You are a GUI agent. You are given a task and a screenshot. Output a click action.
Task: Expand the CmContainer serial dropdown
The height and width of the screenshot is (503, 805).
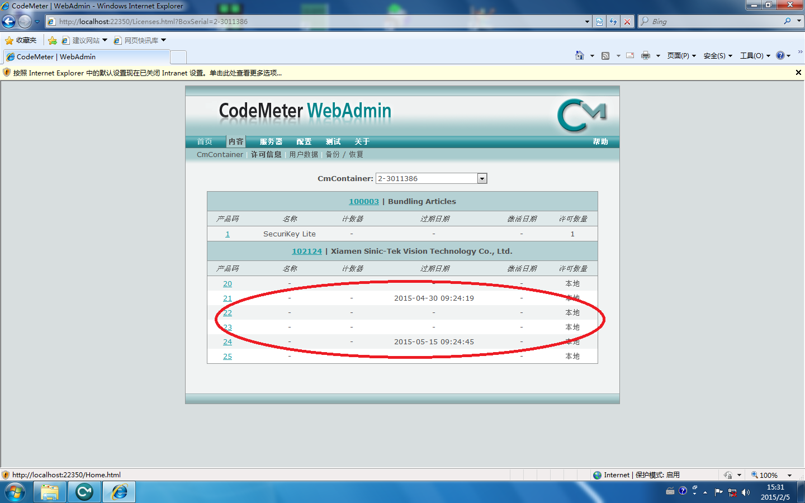(482, 178)
